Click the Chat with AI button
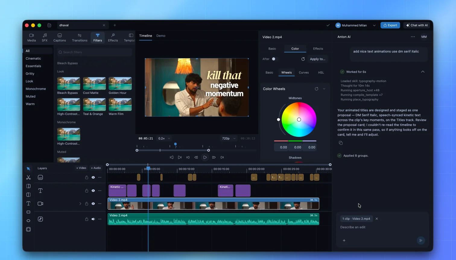Image resolution: width=456 pixels, height=260 pixels. [417, 25]
